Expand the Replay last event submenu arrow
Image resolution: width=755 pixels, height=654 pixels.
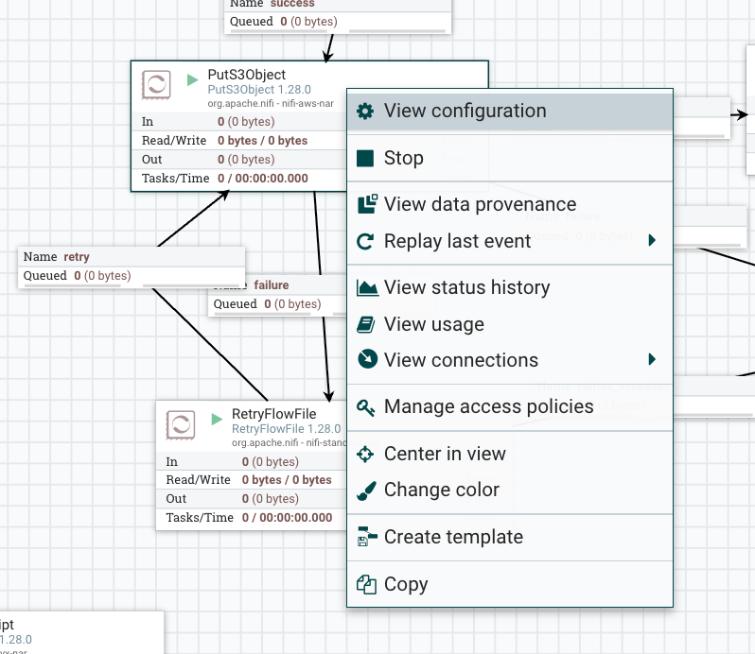coord(652,241)
